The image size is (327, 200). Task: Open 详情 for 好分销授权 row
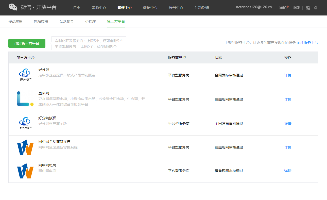(x=288, y=124)
